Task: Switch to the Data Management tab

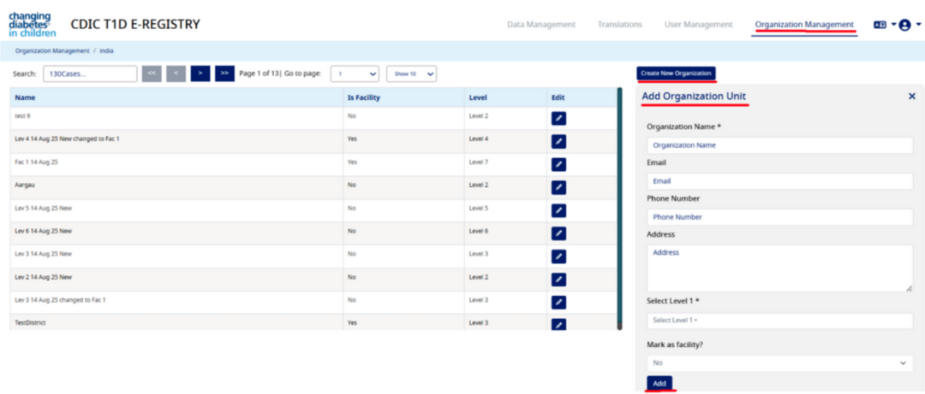Action: pos(540,25)
